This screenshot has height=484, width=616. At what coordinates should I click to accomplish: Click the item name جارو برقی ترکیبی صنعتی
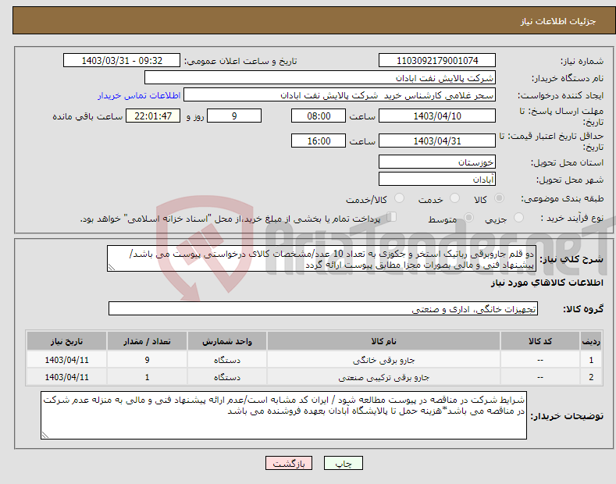click(x=383, y=378)
